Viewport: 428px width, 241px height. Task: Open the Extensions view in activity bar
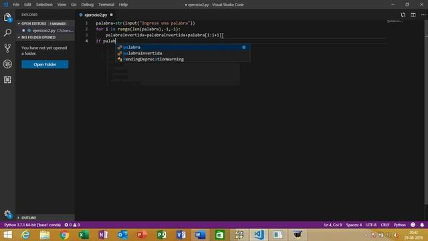[7, 80]
